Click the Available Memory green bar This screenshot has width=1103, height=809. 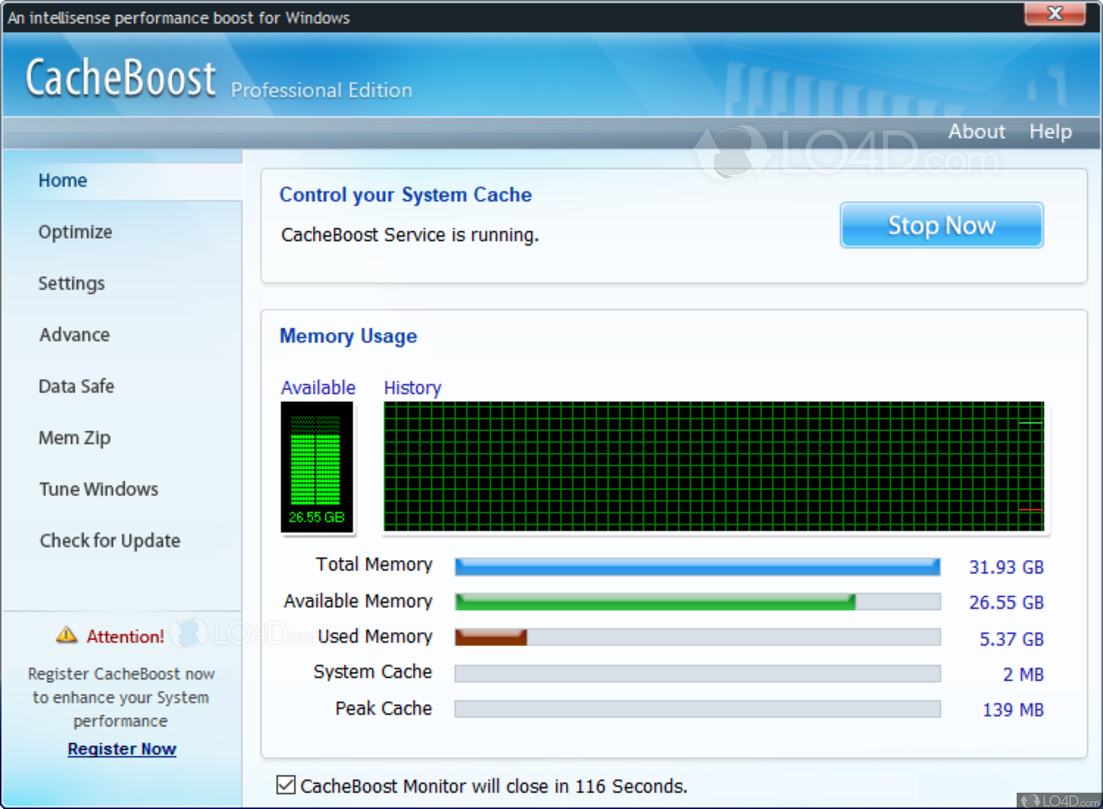(655, 602)
